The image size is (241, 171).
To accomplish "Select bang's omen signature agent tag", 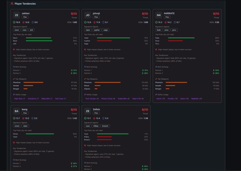I will (17, 126).
